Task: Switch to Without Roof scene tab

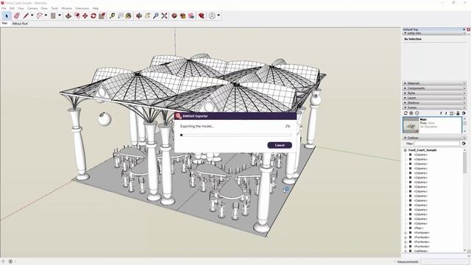Action: [x=20, y=24]
